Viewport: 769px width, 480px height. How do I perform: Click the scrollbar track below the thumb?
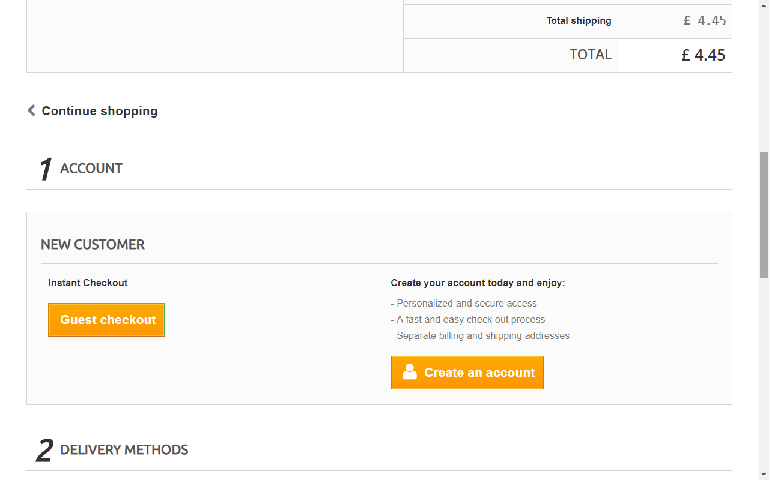764,372
